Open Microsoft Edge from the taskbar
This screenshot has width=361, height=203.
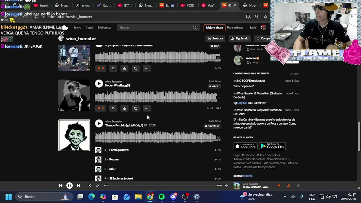tap(92, 197)
